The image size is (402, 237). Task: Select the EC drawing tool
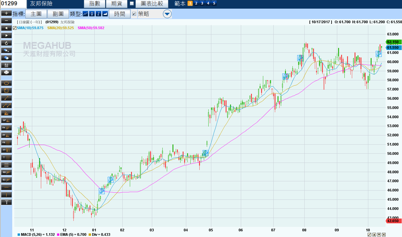click(x=7, y=180)
